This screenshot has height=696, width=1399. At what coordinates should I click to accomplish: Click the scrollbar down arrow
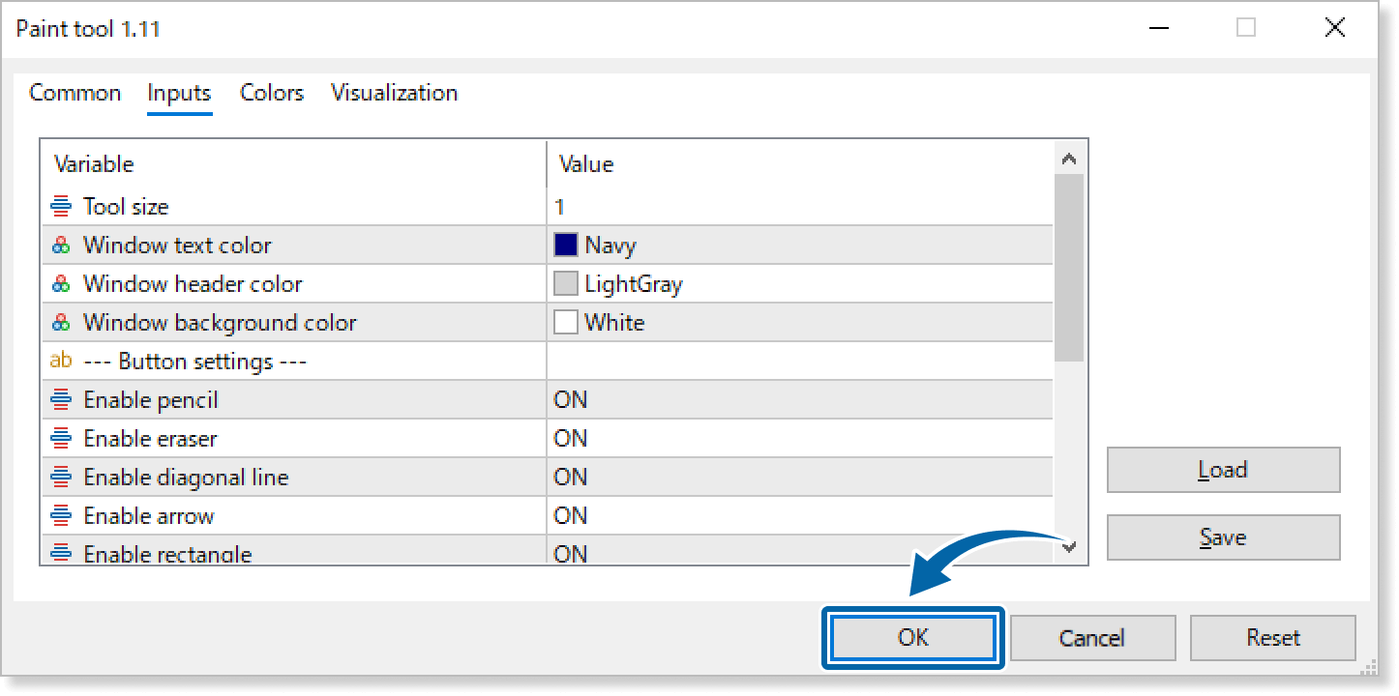1069,546
